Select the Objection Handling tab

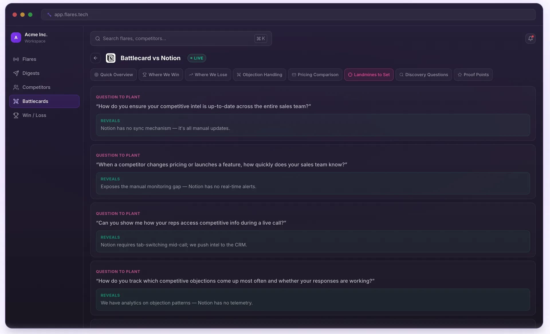point(260,75)
